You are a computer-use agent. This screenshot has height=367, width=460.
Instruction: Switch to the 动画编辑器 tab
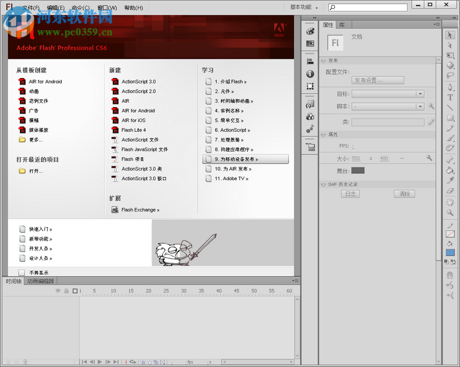39,281
